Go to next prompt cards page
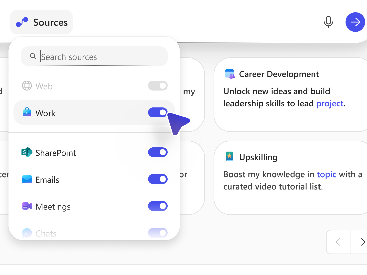The image size is (367, 275). [362, 242]
